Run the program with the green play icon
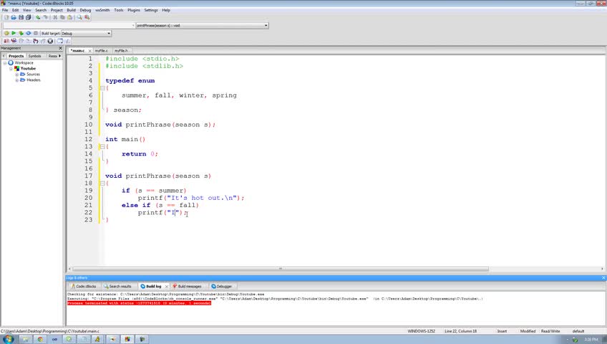Screen dimensions: 607x344 [14, 33]
